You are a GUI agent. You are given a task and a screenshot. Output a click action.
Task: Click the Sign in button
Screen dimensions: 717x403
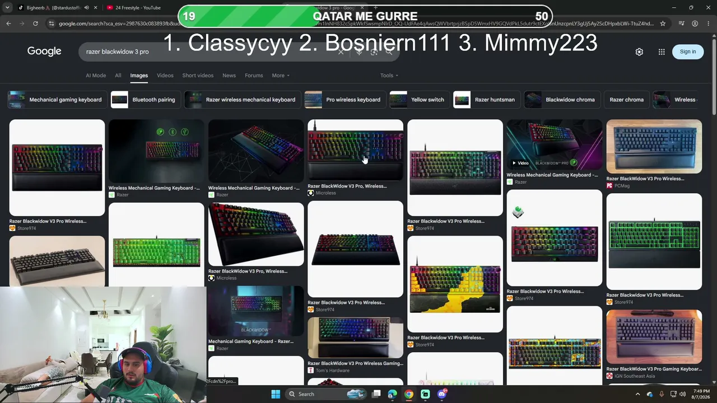688,51
